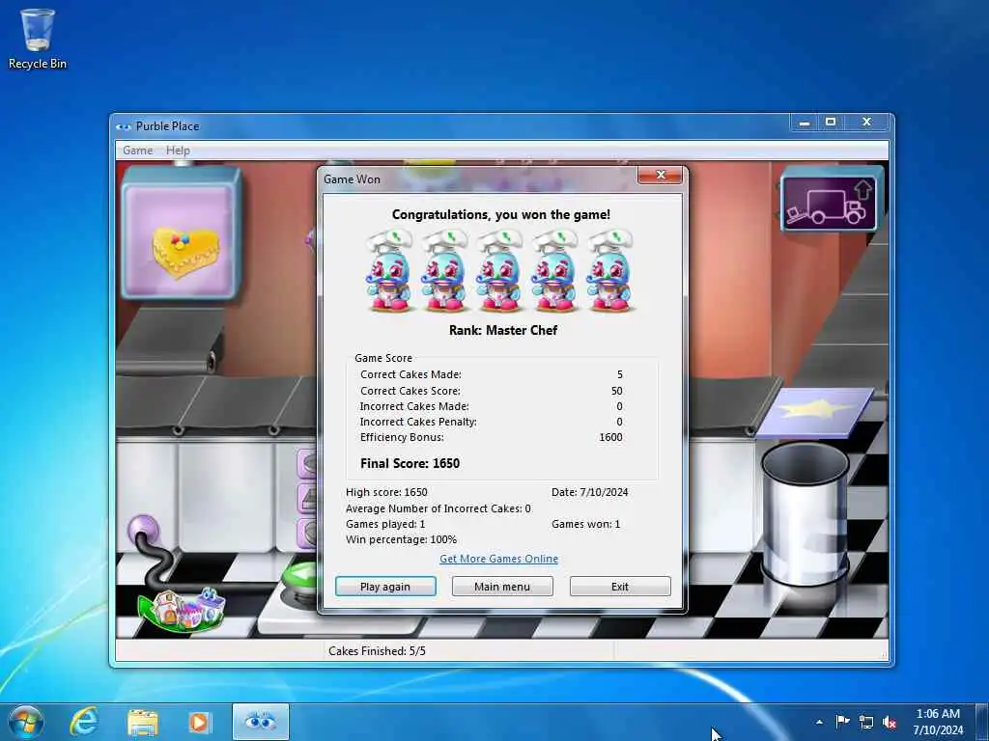Click the Congratulations heading text
The image size is (989, 741).
coord(501,214)
